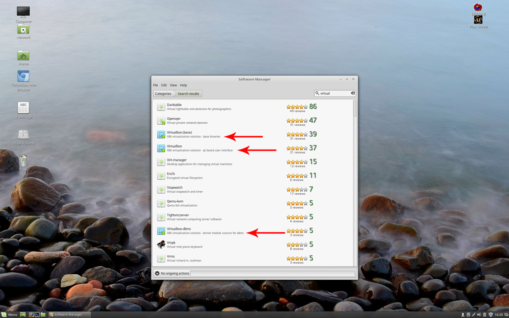Click the score 47 for Openvpn
This screenshot has width=509, height=318.
point(313,120)
